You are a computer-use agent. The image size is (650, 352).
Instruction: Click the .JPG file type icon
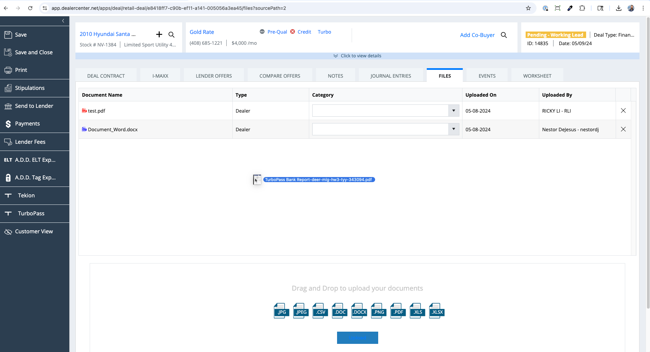pyautogui.click(x=281, y=311)
